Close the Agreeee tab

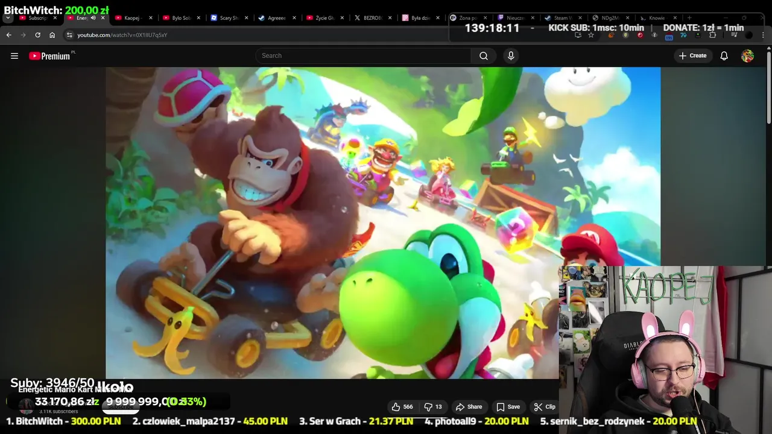294,18
